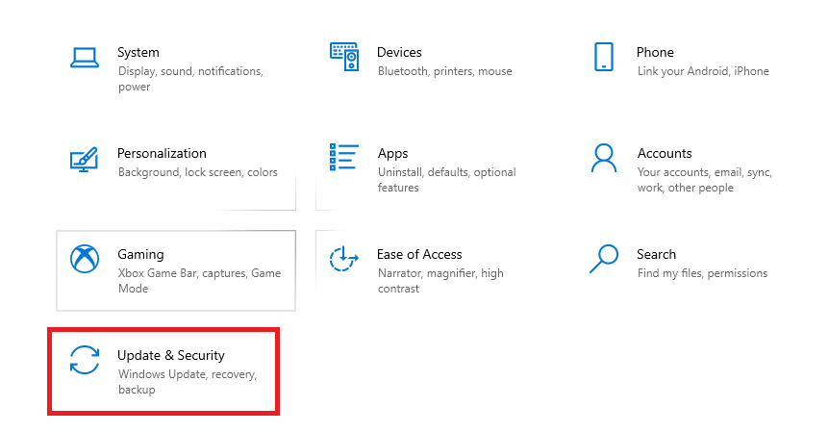Open Apps settings title
Viewport: 829px width, 432px height.
click(x=392, y=153)
